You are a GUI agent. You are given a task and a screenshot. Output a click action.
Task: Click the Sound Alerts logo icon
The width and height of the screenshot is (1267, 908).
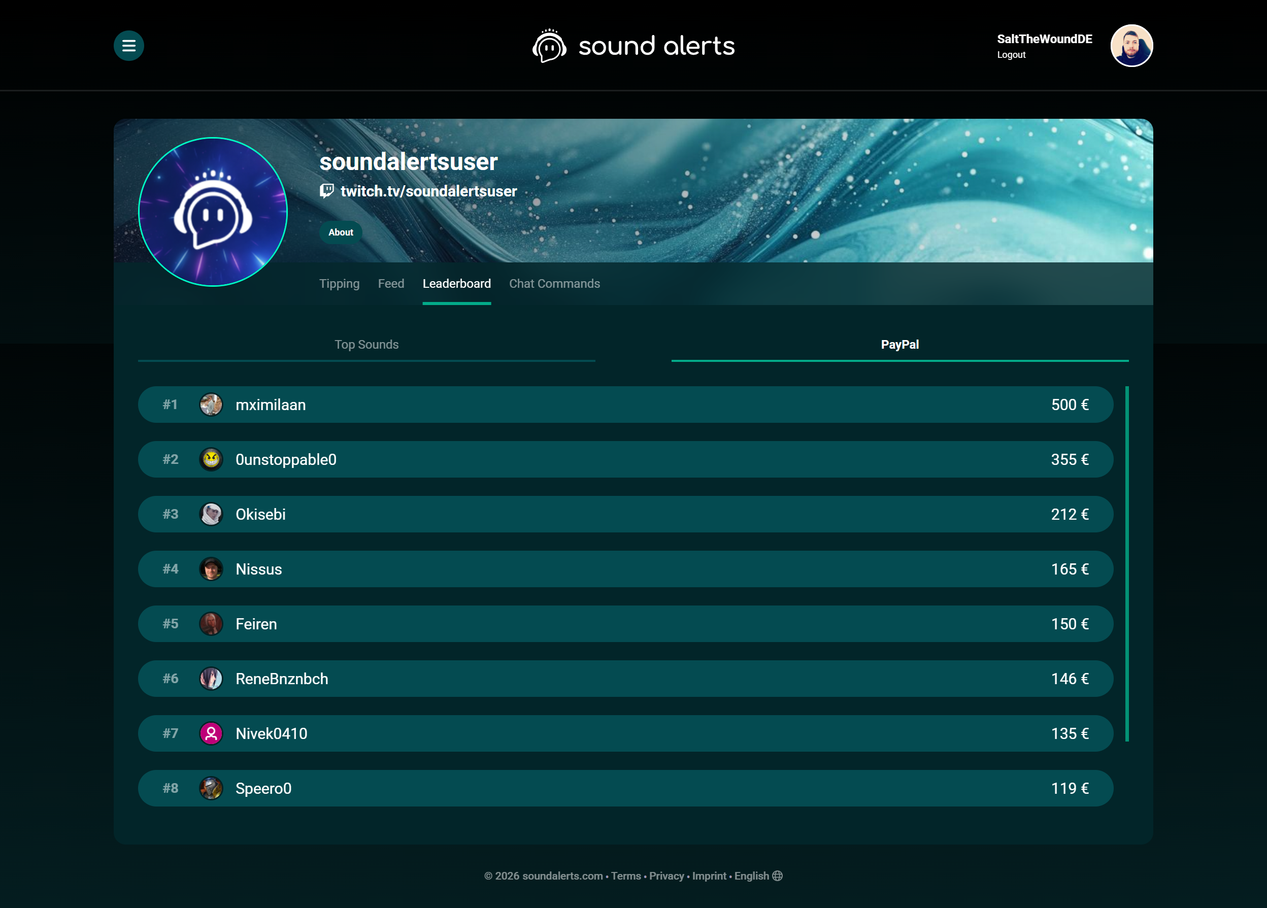549,45
